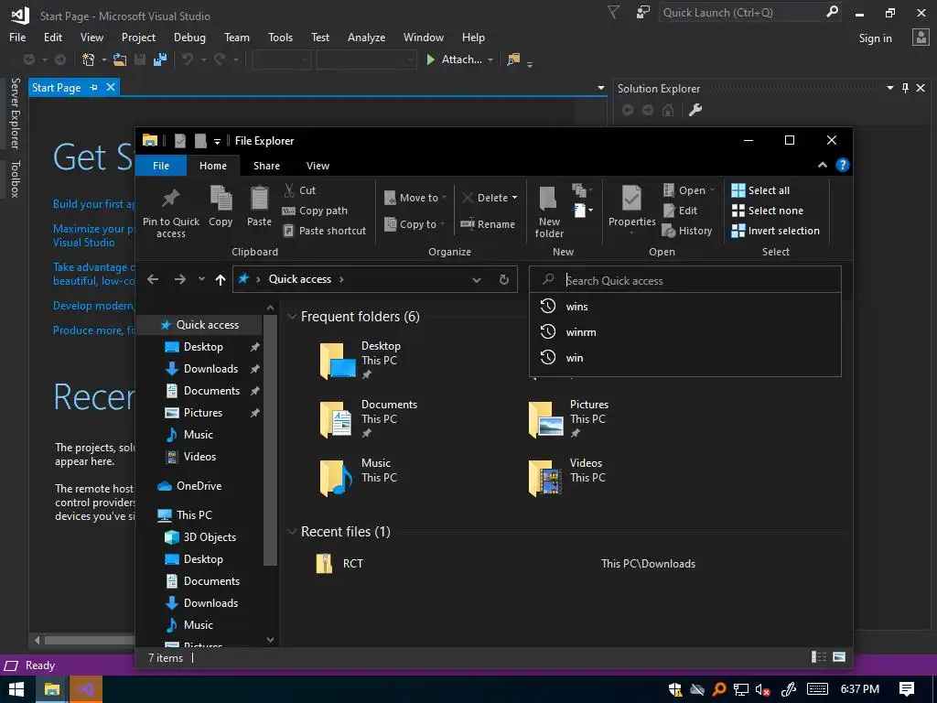Click Sign in in Visual Studio
Viewport: 937px width, 703px height.
pos(875,38)
